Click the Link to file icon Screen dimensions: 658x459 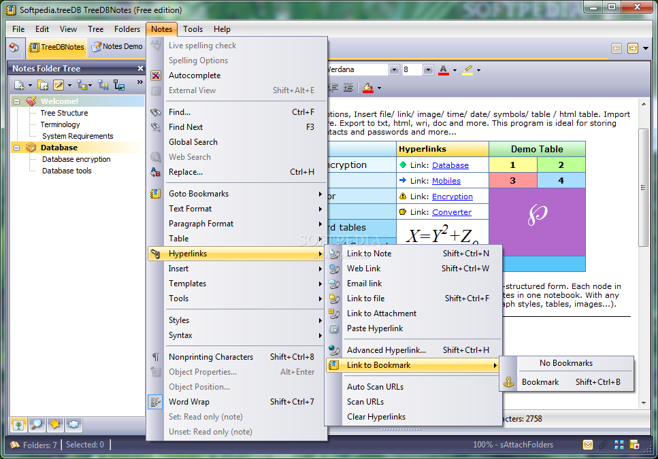[x=334, y=299]
